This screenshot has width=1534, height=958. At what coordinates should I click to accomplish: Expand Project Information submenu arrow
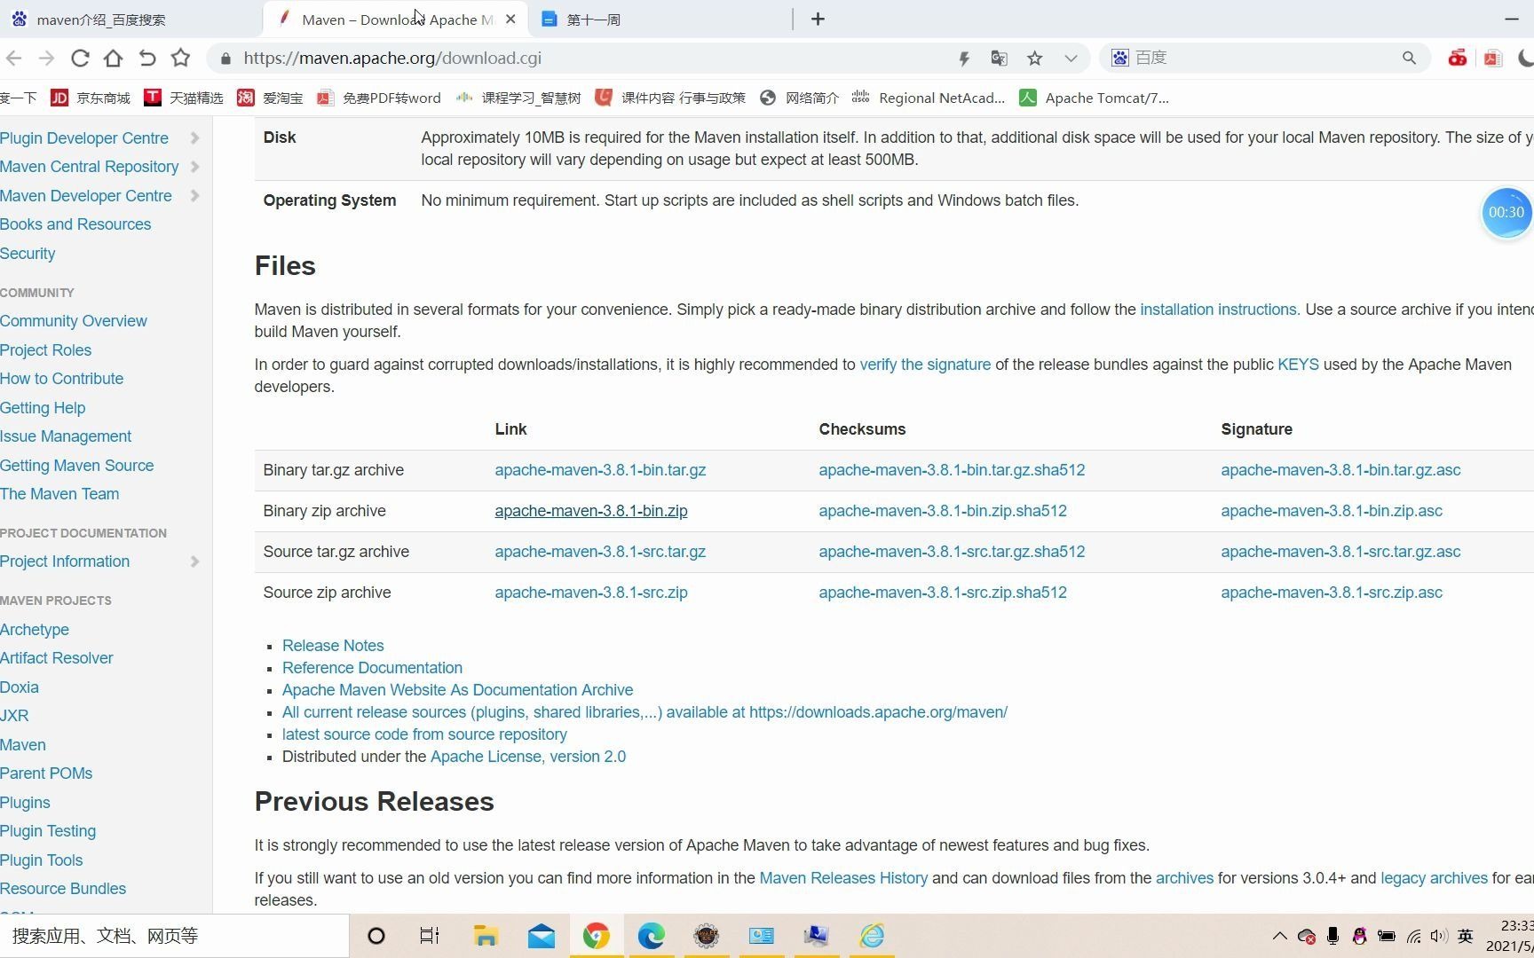click(194, 561)
